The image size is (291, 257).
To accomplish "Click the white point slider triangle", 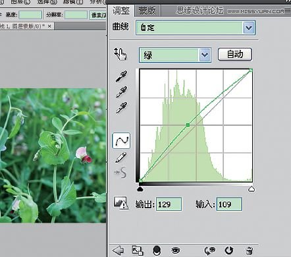I will coord(251,189).
